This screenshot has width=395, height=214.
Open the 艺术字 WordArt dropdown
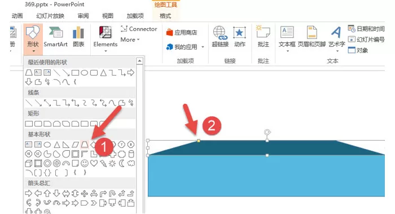coord(337,51)
